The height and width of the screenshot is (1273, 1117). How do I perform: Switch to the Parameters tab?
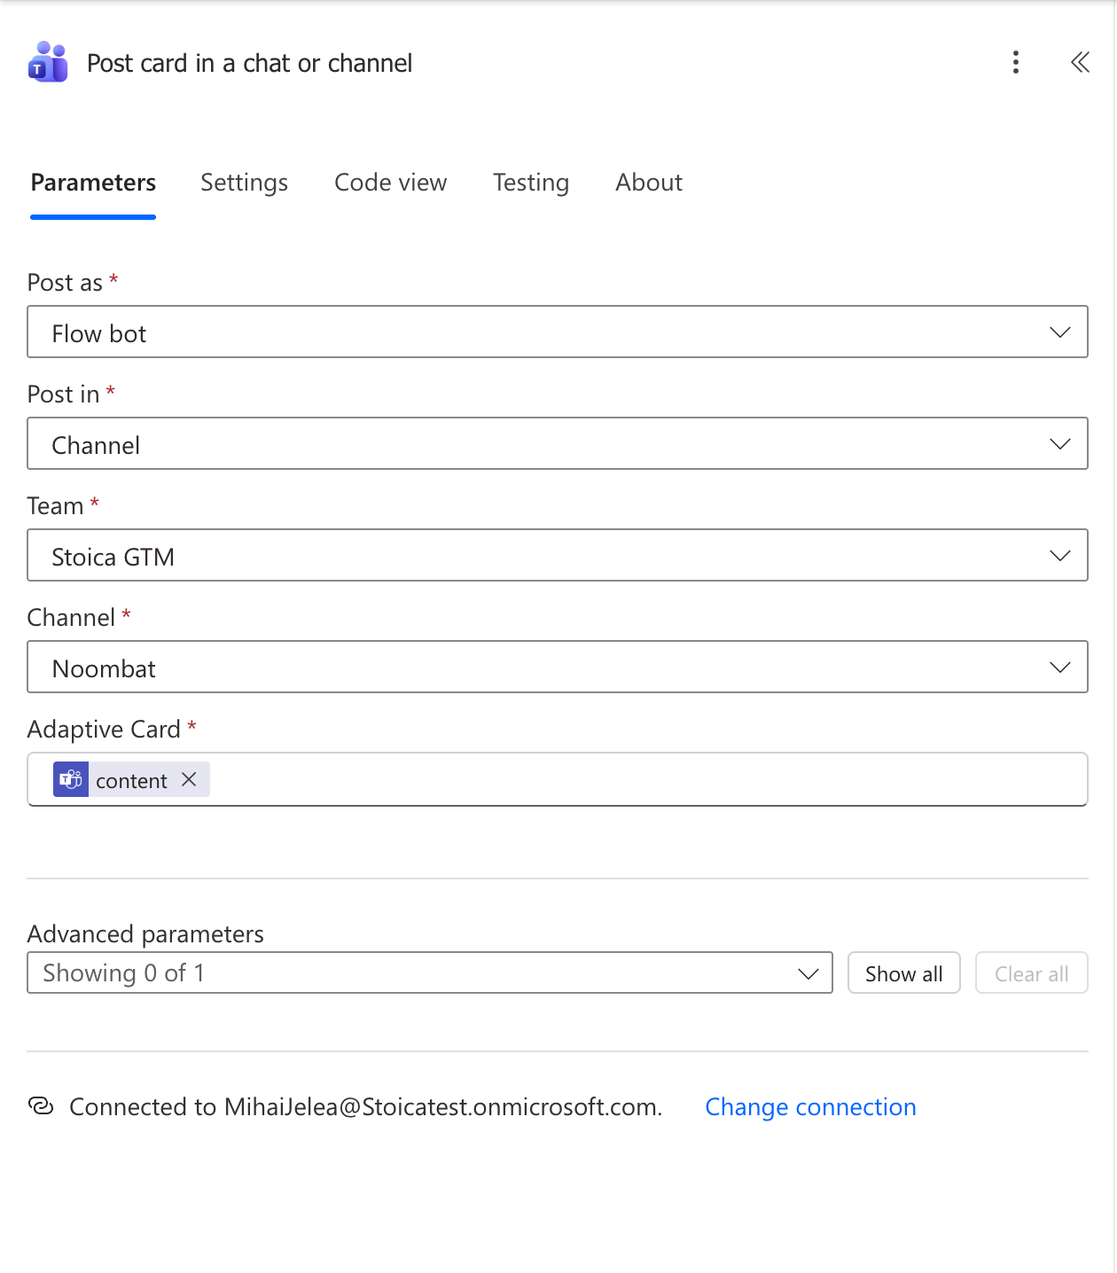point(93,183)
